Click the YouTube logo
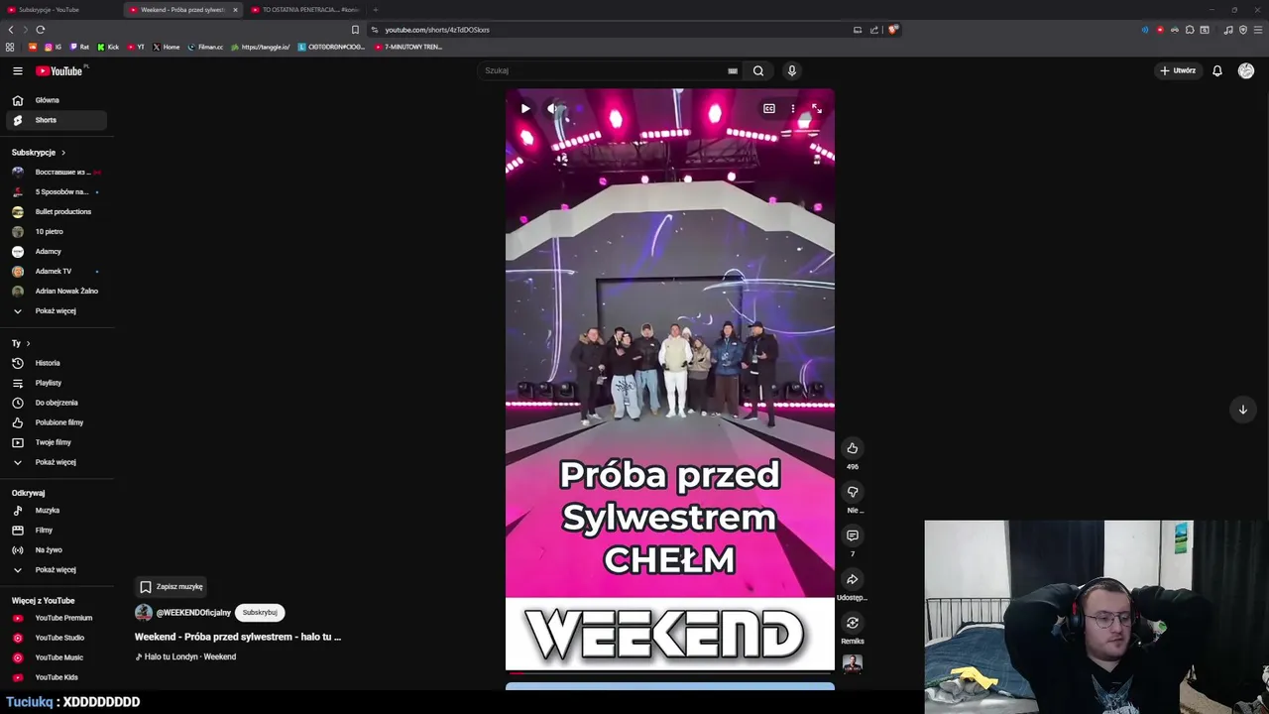This screenshot has height=714, width=1269. point(59,70)
